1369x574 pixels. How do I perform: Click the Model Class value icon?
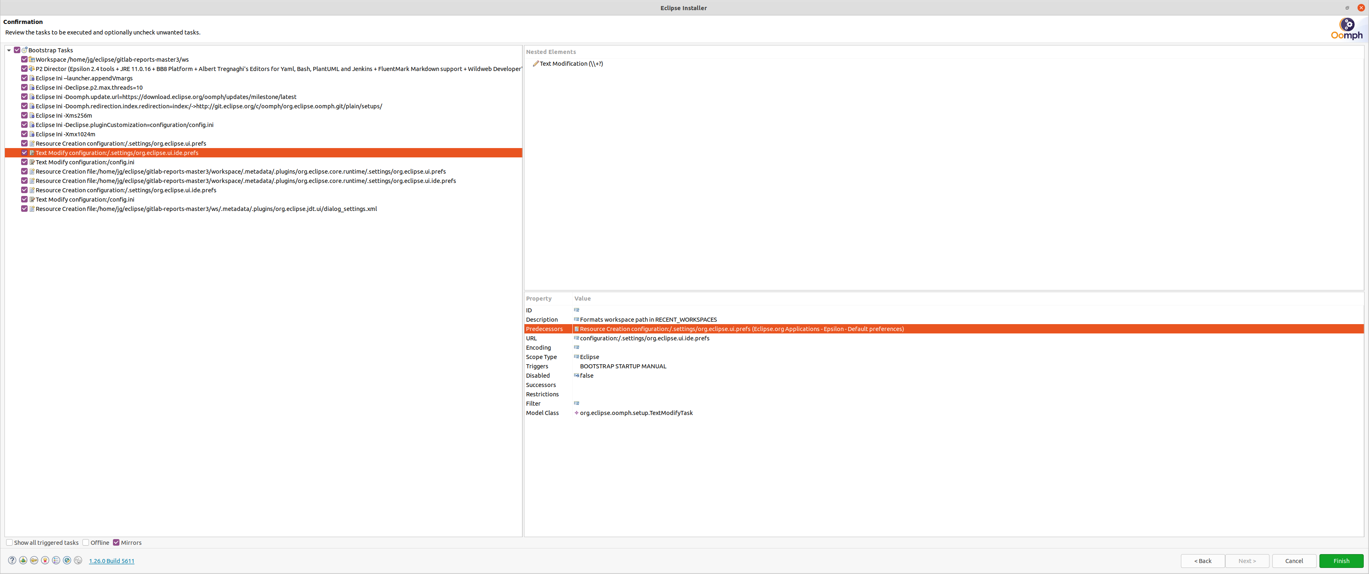pyautogui.click(x=576, y=413)
